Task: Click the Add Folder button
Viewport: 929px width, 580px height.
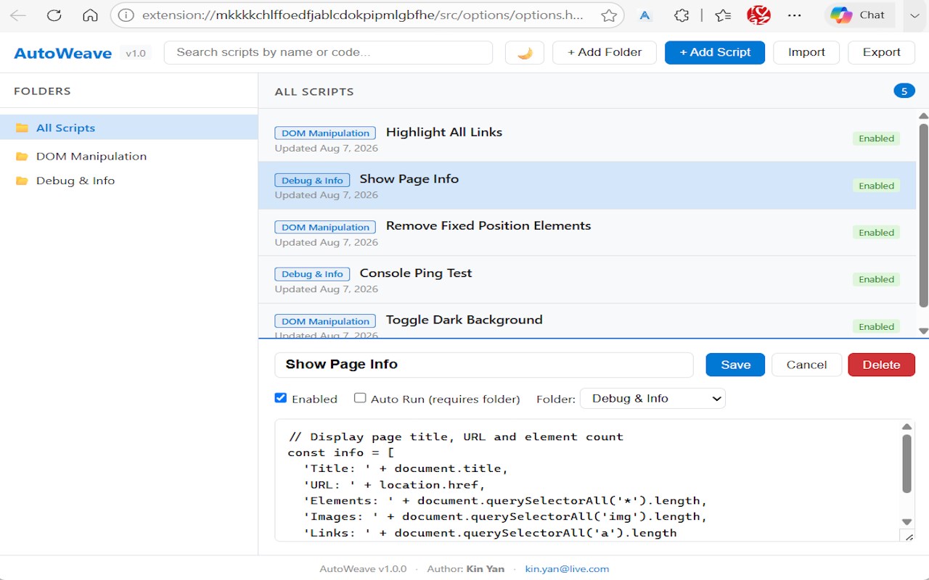Action: pos(605,53)
